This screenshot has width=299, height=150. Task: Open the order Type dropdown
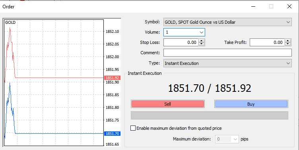coord(227,63)
